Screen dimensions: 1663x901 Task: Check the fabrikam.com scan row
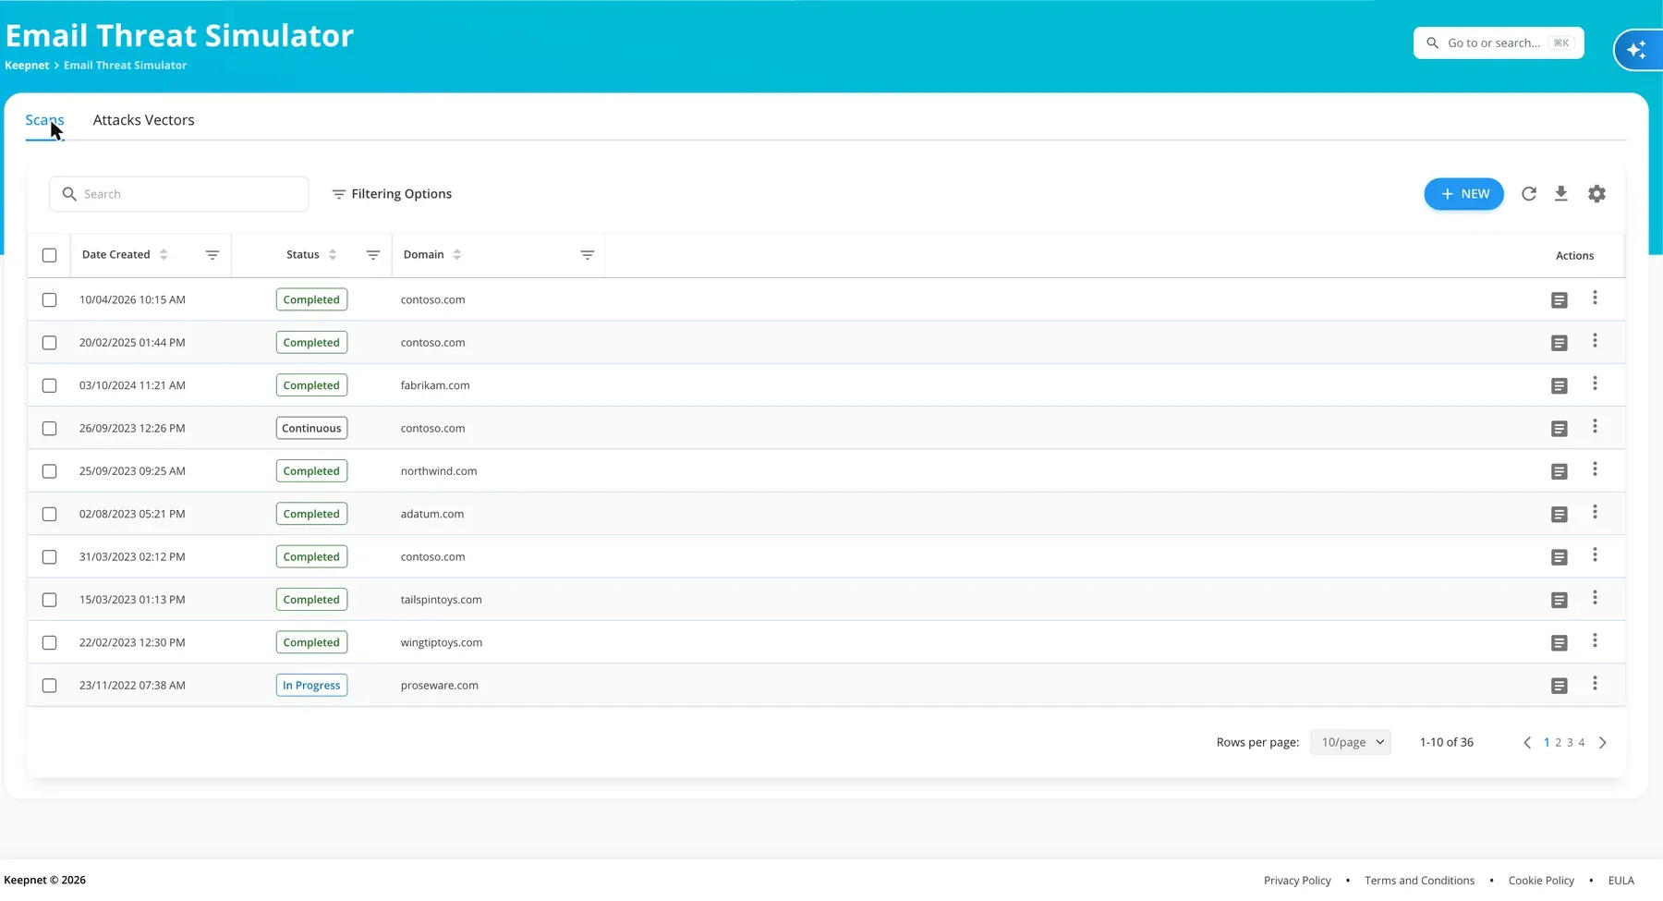coord(50,386)
